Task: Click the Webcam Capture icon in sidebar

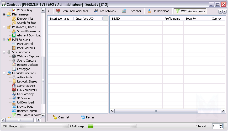Action: point(14,56)
